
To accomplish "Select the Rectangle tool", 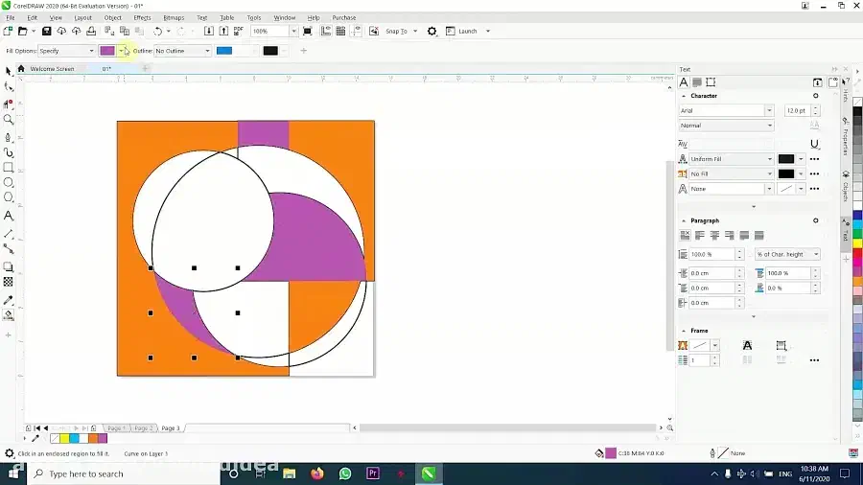I will pyautogui.click(x=9, y=168).
